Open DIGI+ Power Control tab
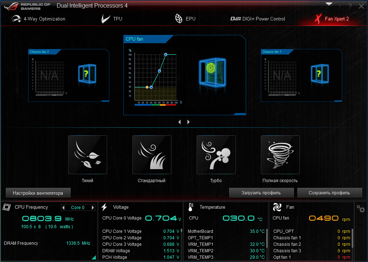 [x=258, y=19]
